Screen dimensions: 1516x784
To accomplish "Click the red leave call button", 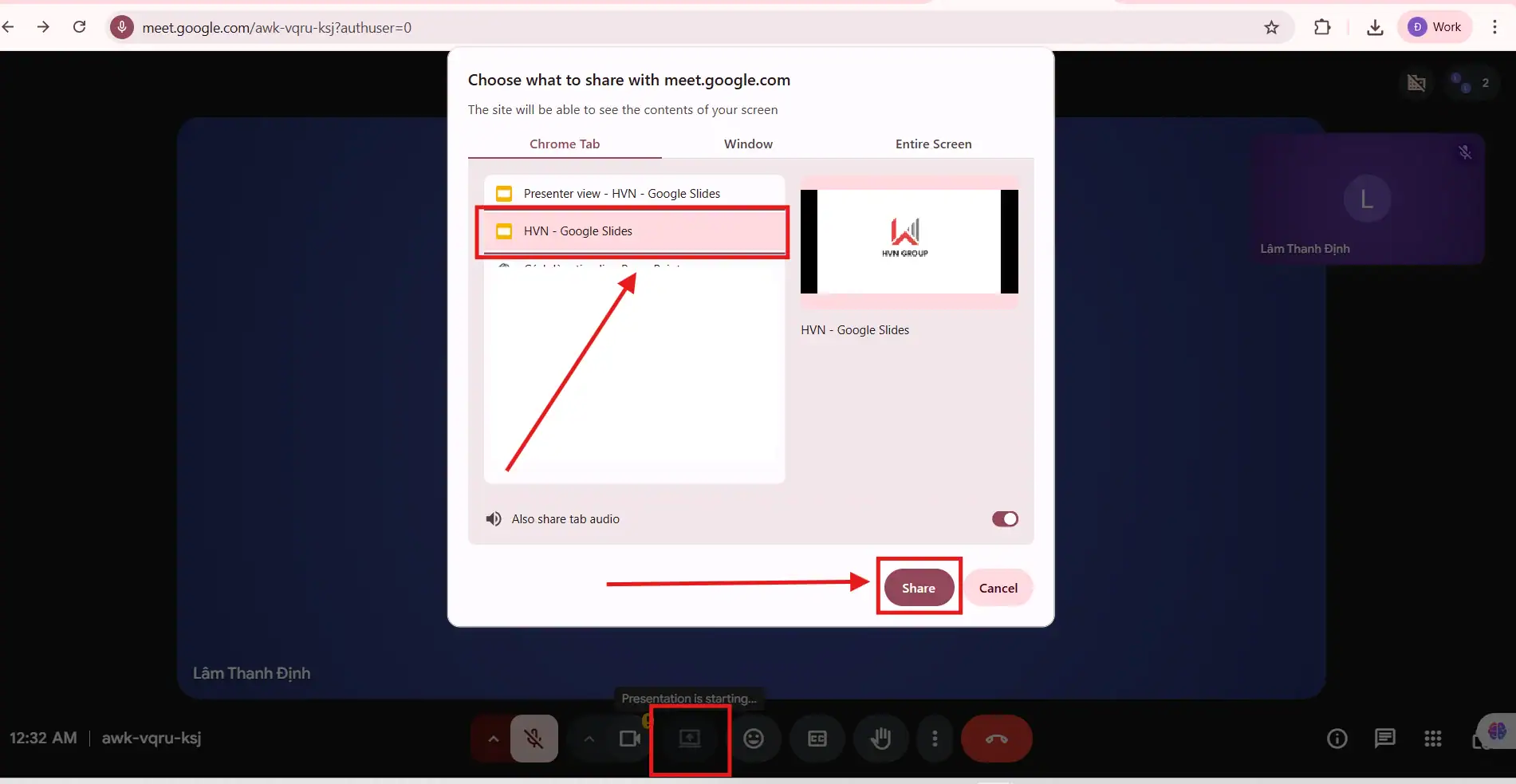I will (x=996, y=739).
